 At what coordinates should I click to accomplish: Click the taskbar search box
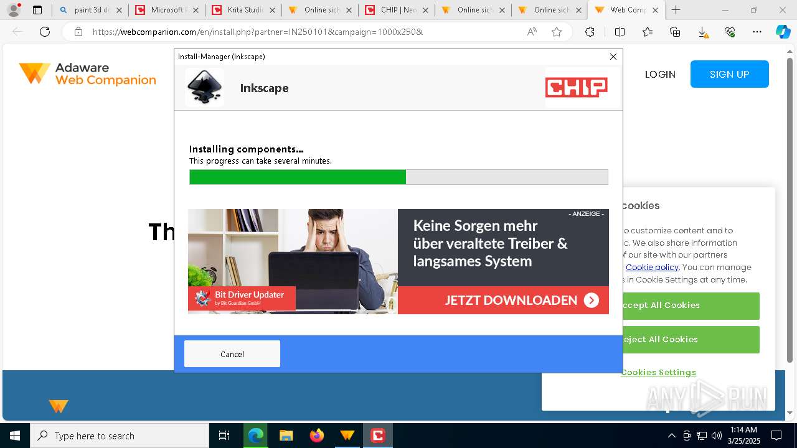(x=120, y=436)
